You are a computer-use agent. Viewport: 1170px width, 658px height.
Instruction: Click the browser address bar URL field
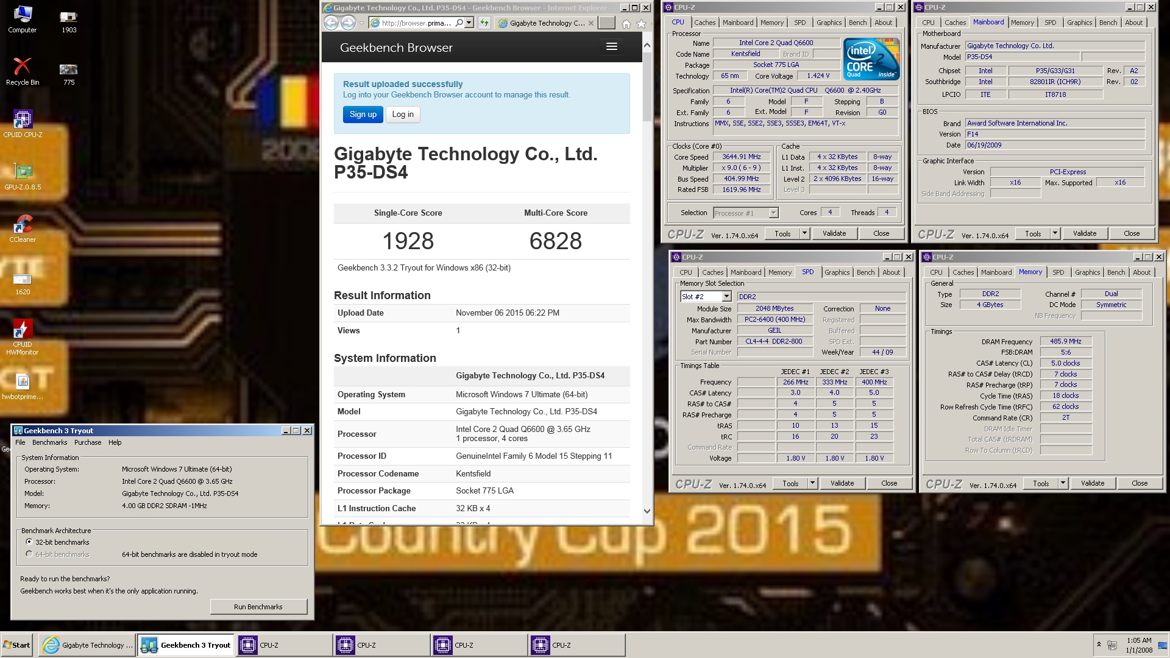(417, 23)
